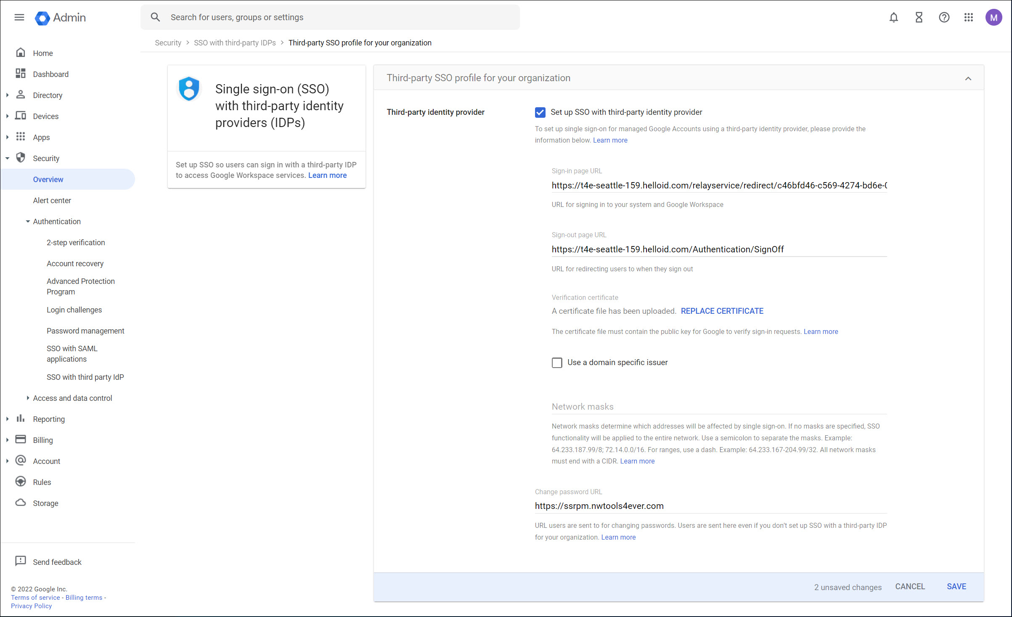Click the Billing card icon
1012x617 pixels.
pyautogui.click(x=21, y=440)
